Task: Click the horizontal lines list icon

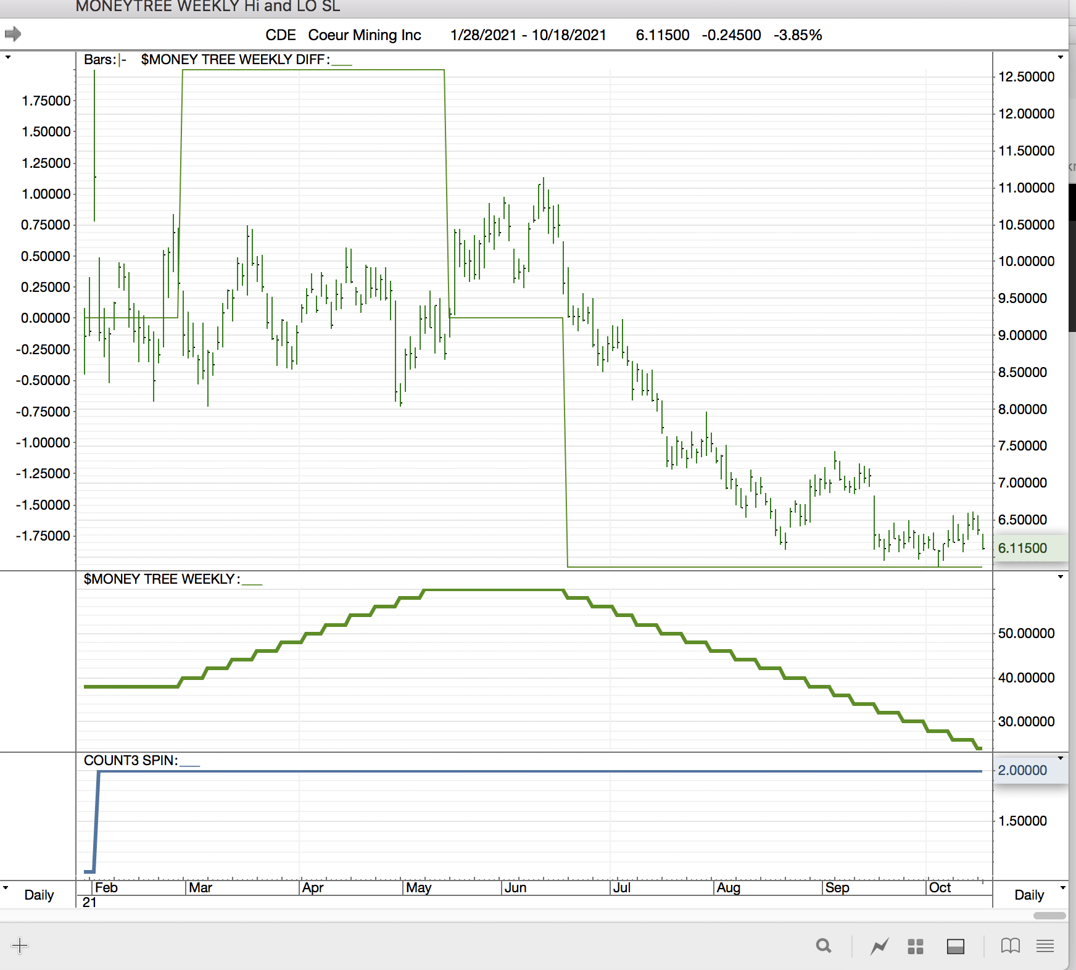Action: coord(1045,946)
